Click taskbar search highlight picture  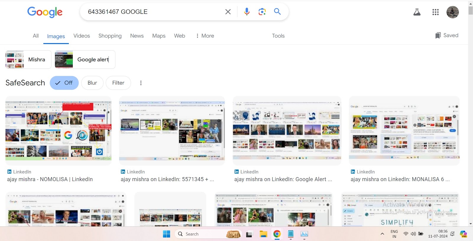[233, 234]
